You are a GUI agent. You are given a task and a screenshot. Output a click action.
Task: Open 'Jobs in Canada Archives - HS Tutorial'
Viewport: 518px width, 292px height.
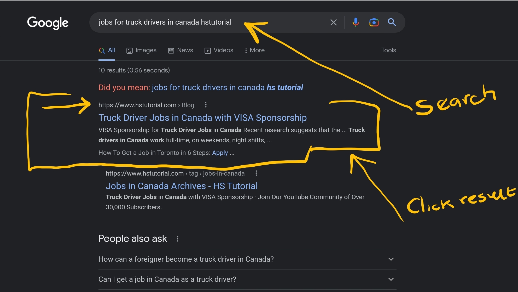[x=182, y=186]
